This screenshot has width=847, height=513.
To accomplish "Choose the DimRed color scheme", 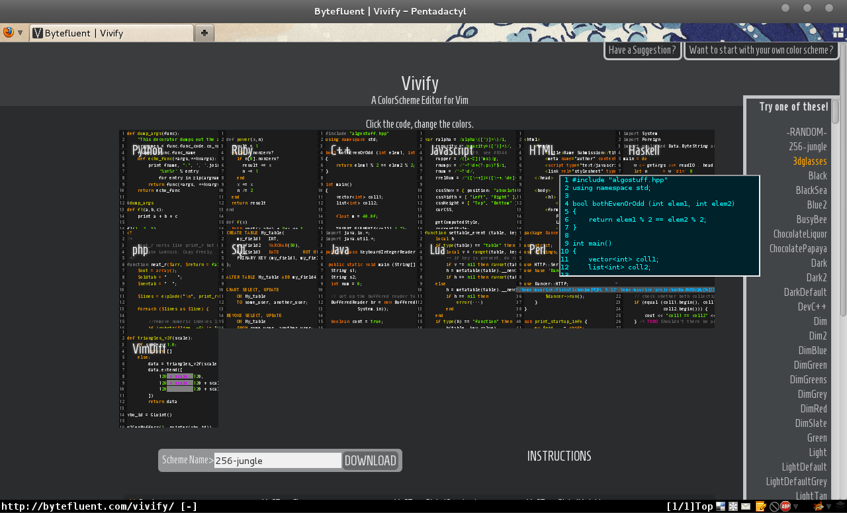I will tap(814, 409).
